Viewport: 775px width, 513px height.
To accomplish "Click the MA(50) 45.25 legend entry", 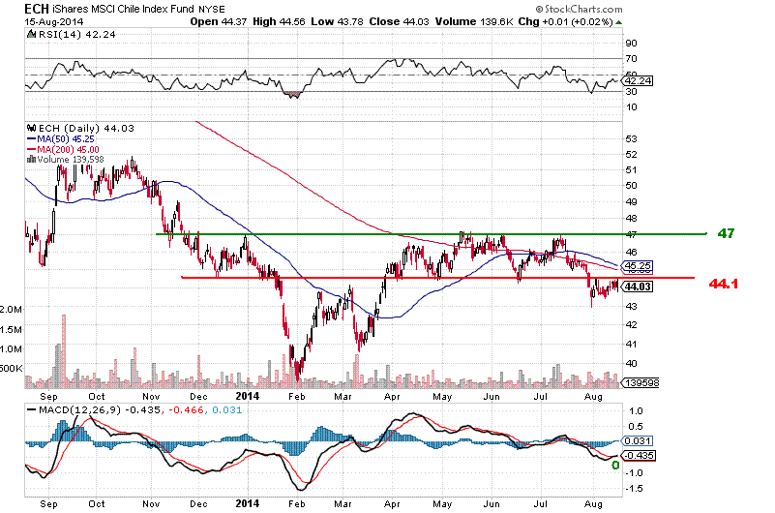I will [x=66, y=139].
